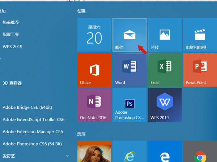The width and height of the screenshot is (217, 162).
Task: Launch Word from the tiles
Action: [x=129, y=70]
